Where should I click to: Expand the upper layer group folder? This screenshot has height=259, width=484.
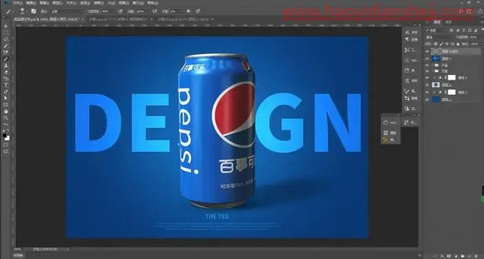coord(433,65)
